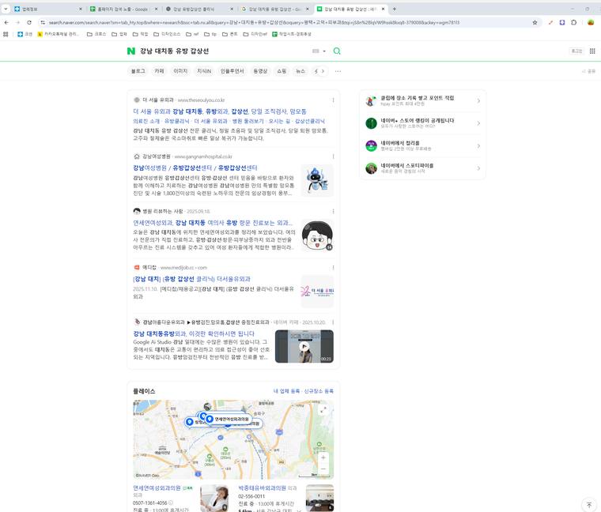Open the 폰트 bookmark folder

(230, 34)
